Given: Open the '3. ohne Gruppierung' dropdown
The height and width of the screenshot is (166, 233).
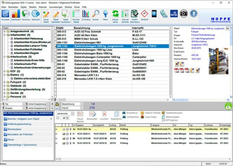Looking at the screenshot, I should click(47, 104).
